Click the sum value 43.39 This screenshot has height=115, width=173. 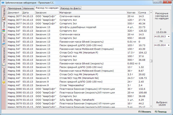pyautogui.click(x=142, y=49)
